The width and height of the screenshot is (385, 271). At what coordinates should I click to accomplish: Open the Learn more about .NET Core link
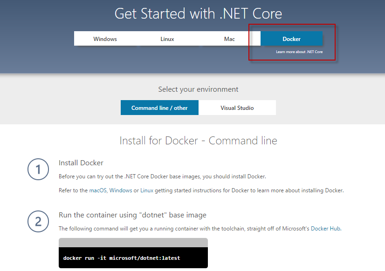[299, 52]
